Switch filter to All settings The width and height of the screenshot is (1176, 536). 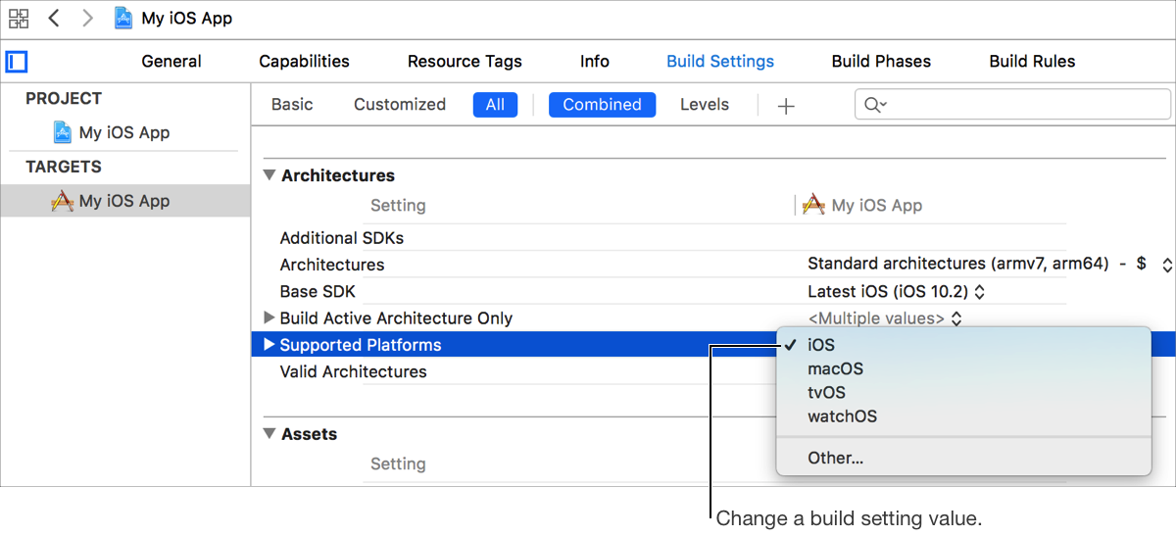pos(495,105)
